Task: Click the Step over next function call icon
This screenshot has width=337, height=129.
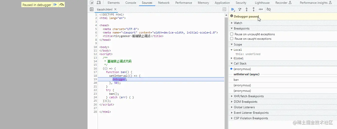Action: (x=240, y=9)
